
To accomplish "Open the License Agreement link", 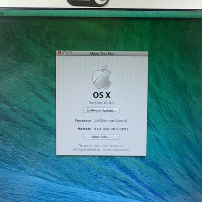I will 116,150.
